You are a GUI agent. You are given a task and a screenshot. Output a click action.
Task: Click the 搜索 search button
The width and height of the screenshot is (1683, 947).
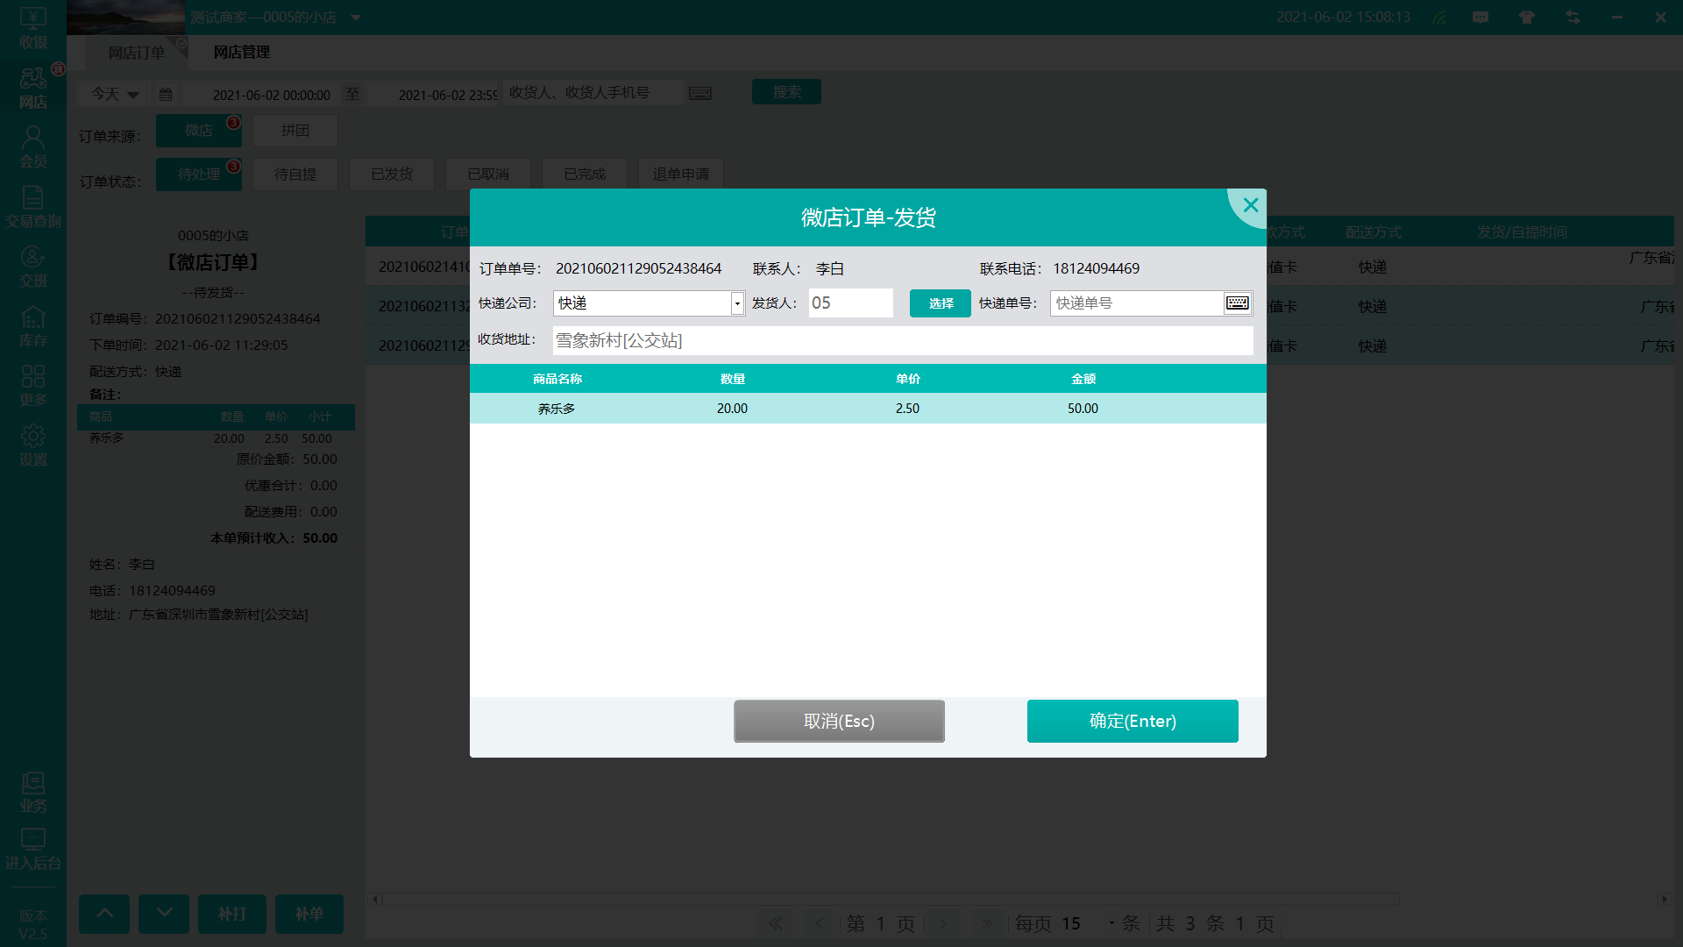(x=786, y=92)
